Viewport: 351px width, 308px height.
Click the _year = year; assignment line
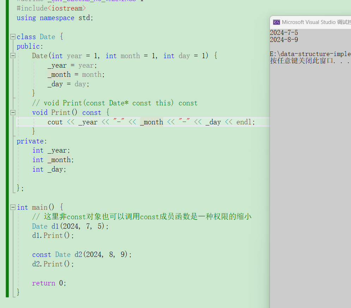click(x=72, y=65)
